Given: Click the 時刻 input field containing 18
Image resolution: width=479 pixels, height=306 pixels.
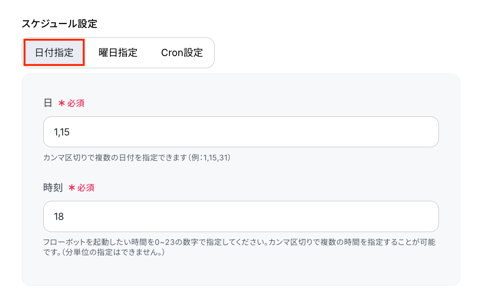Looking at the screenshot, I should pyautogui.click(x=241, y=216).
